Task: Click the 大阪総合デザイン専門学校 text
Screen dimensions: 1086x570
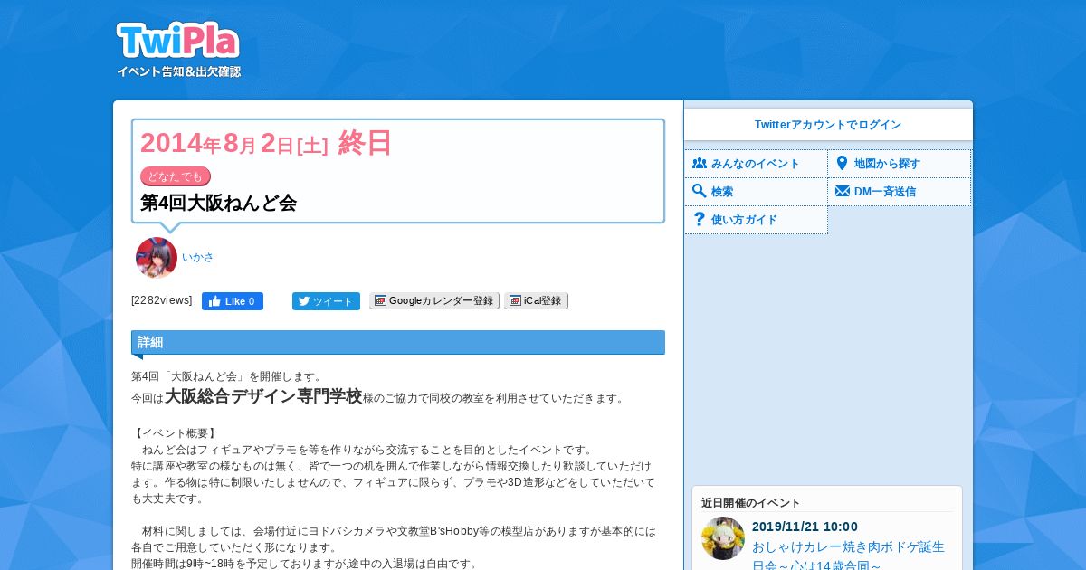Action: (263, 396)
